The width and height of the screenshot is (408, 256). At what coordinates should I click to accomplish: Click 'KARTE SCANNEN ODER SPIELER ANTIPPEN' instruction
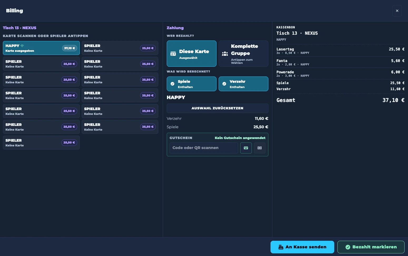coord(45,36)
